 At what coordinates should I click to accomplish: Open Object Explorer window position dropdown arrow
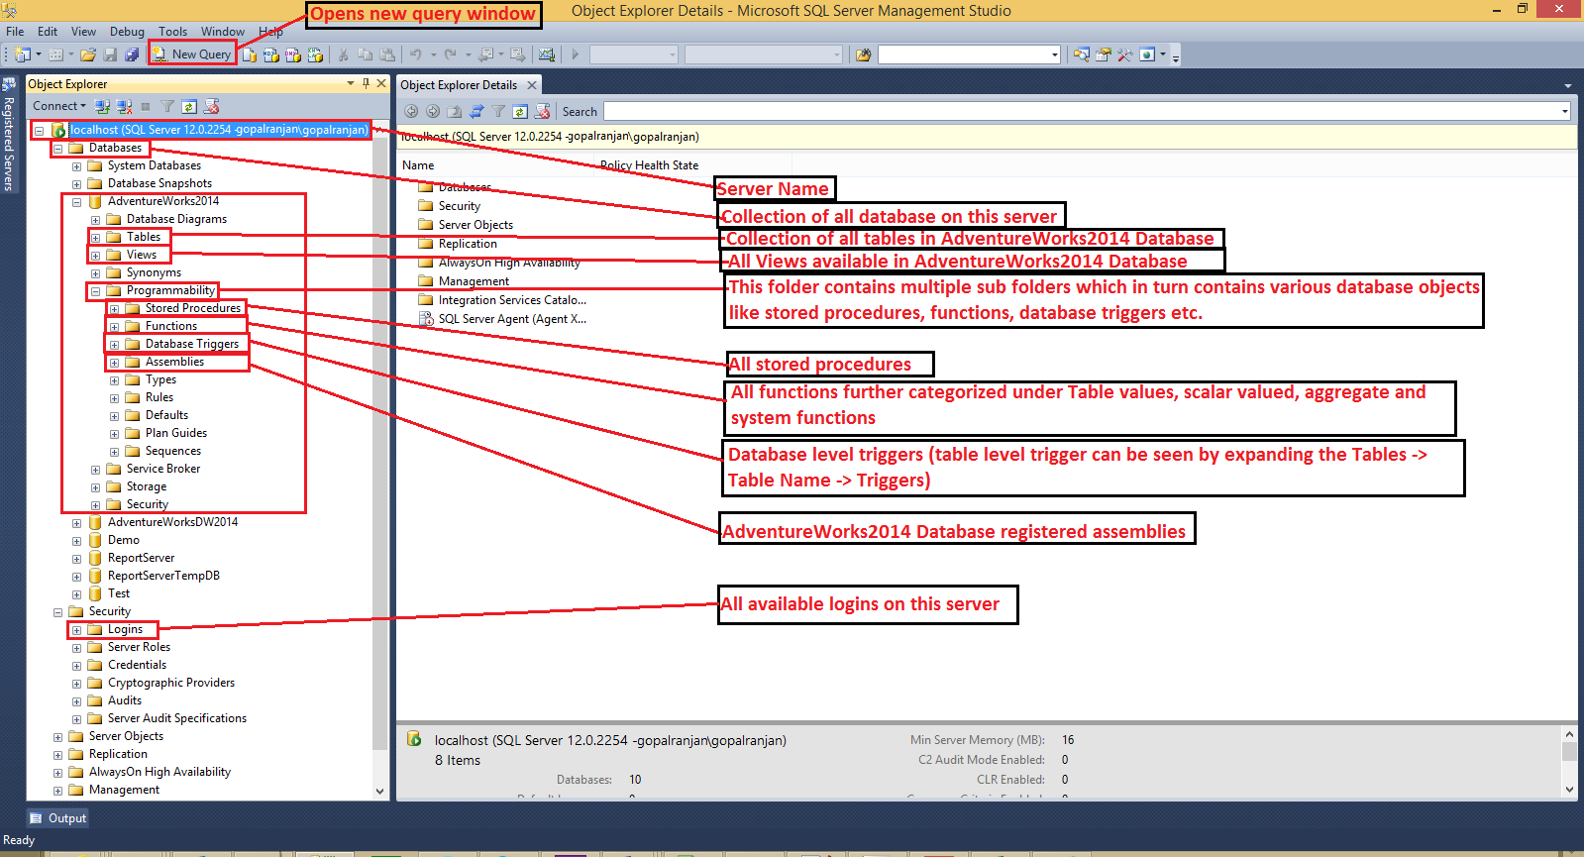(x=351, y=83)
